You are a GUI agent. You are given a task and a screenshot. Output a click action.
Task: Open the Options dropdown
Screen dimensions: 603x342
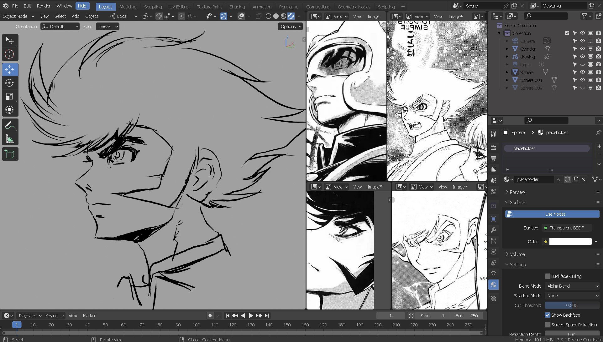291,27
